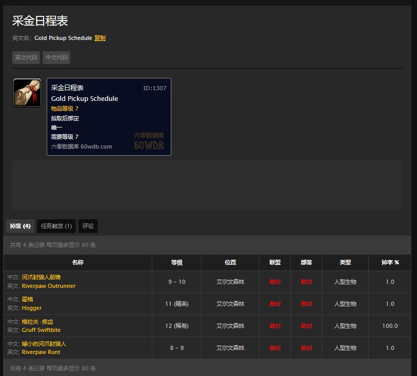The height and width of the screenshot is (376, 417).
Task: Sort by 掉率 % column header
Action: (390, 262)
